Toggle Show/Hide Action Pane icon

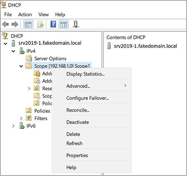point(63,24)
